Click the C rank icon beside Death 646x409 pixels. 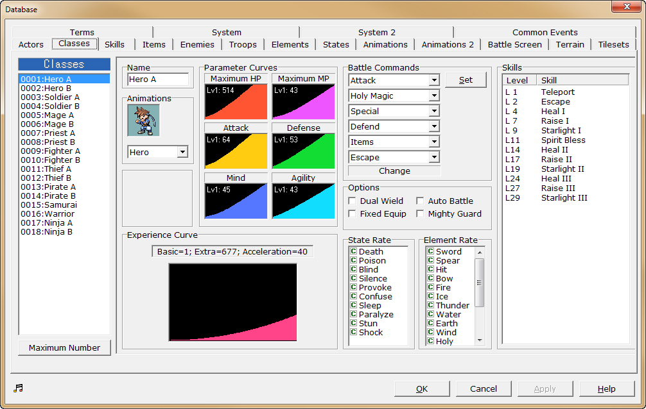354,251
